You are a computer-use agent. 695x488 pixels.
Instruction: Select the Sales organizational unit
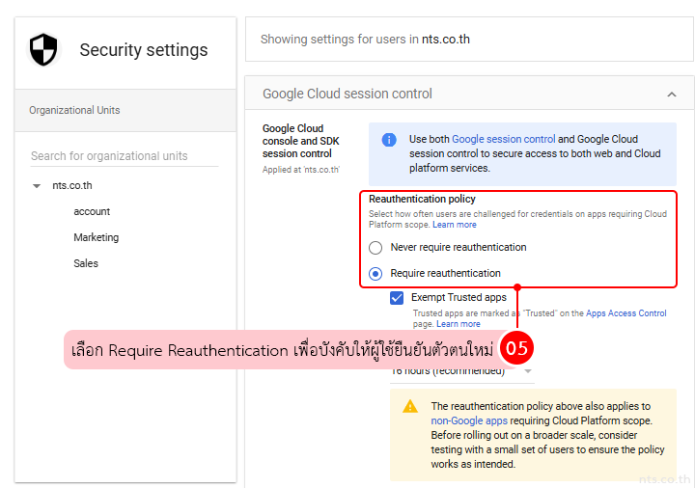point(86,264)
